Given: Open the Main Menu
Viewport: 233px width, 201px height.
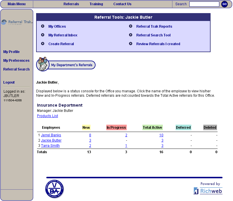Looking at the screenshot, I should pos(17,4).
